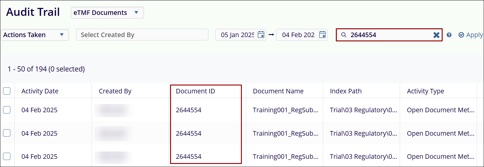Check the first audit row checkbox
This screenshot has height=167, width=484.
(7, 110)
